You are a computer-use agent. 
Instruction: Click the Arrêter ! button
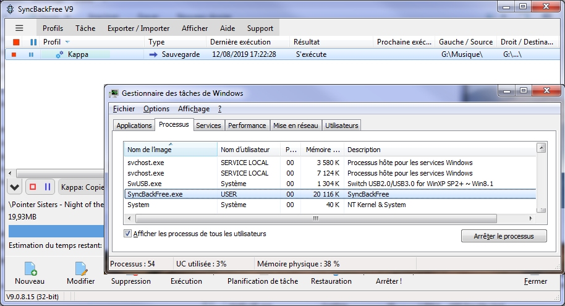(388, 281)
